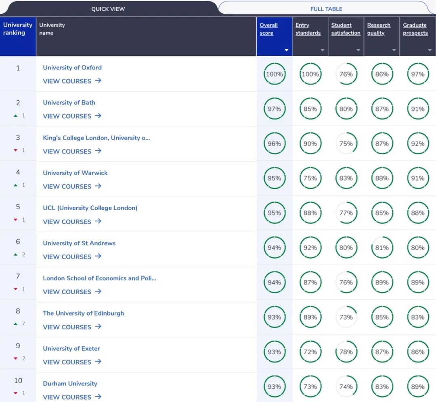Image resolution: width=436 pixels, height=402 pixels.
Task: Click Bath's 85% entry standards circle
Action: pos(310,109)
